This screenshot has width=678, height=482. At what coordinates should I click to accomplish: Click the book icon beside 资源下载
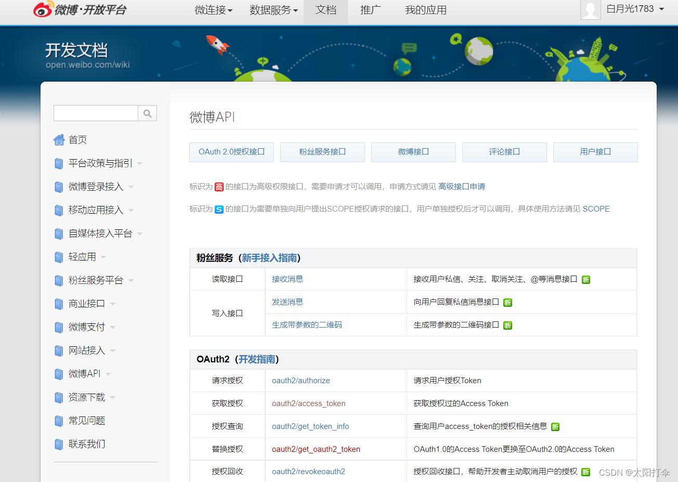click(58, 397)
